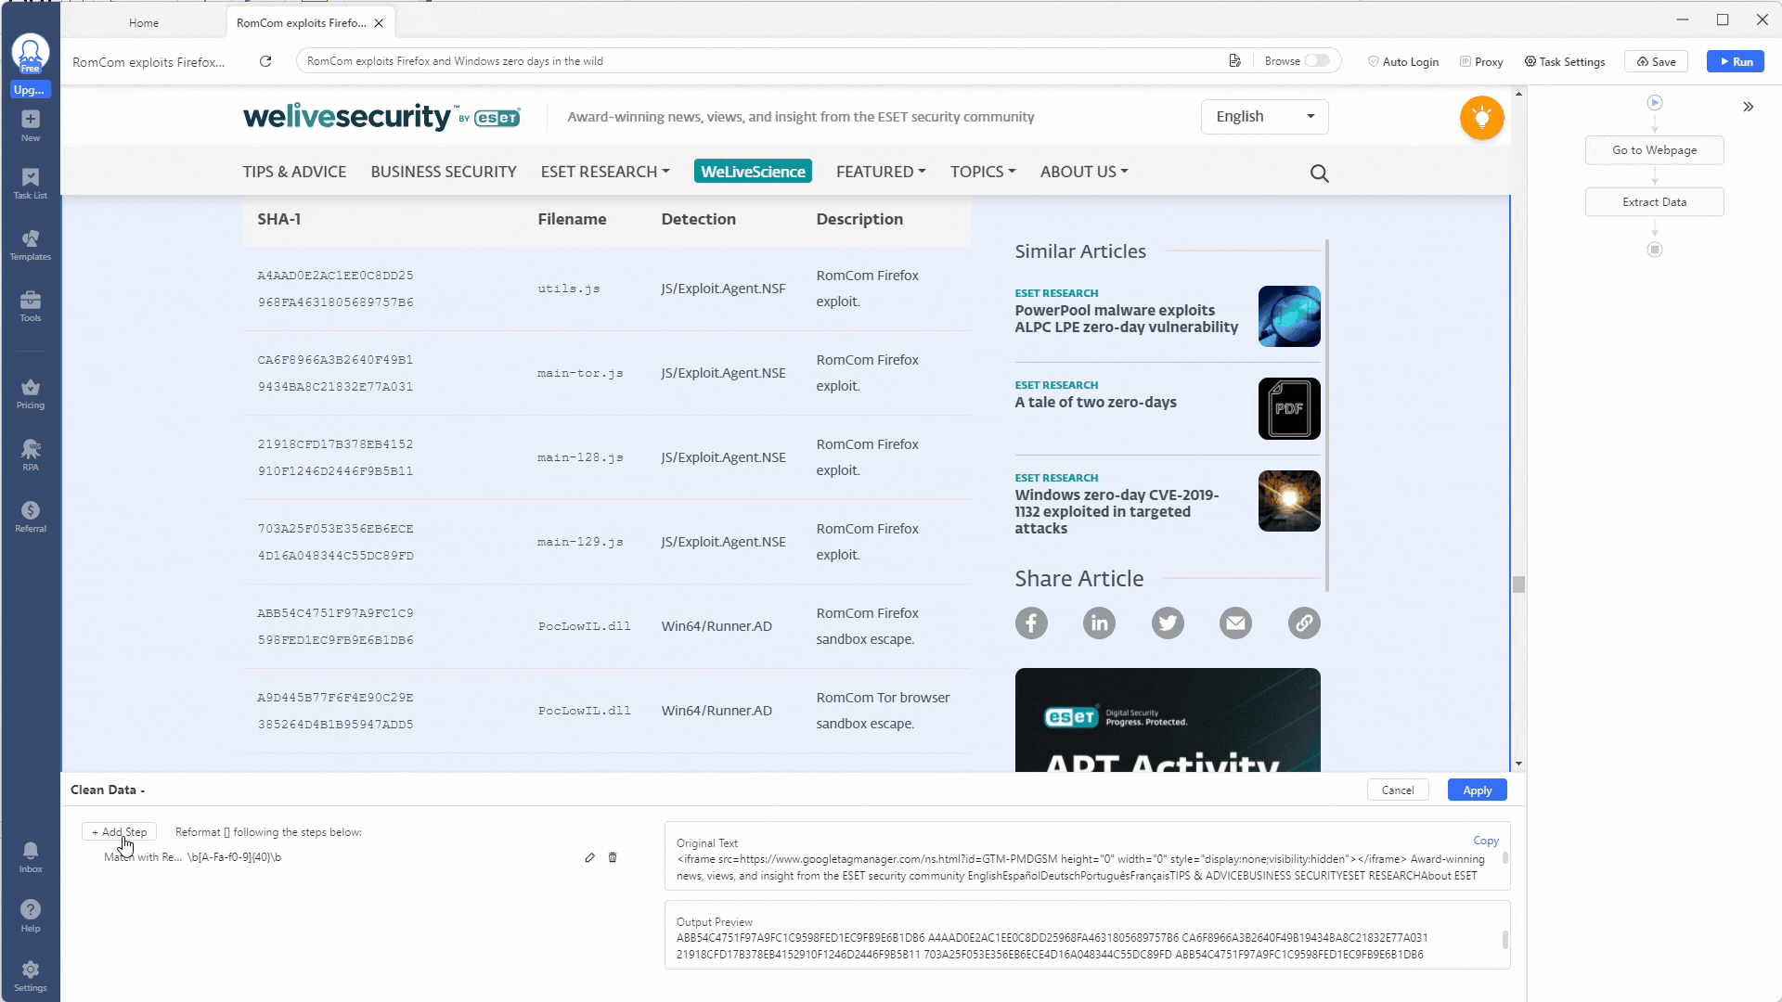Click the delete trash icon on clean step
1782x1002 pixels.
point(612,856)
